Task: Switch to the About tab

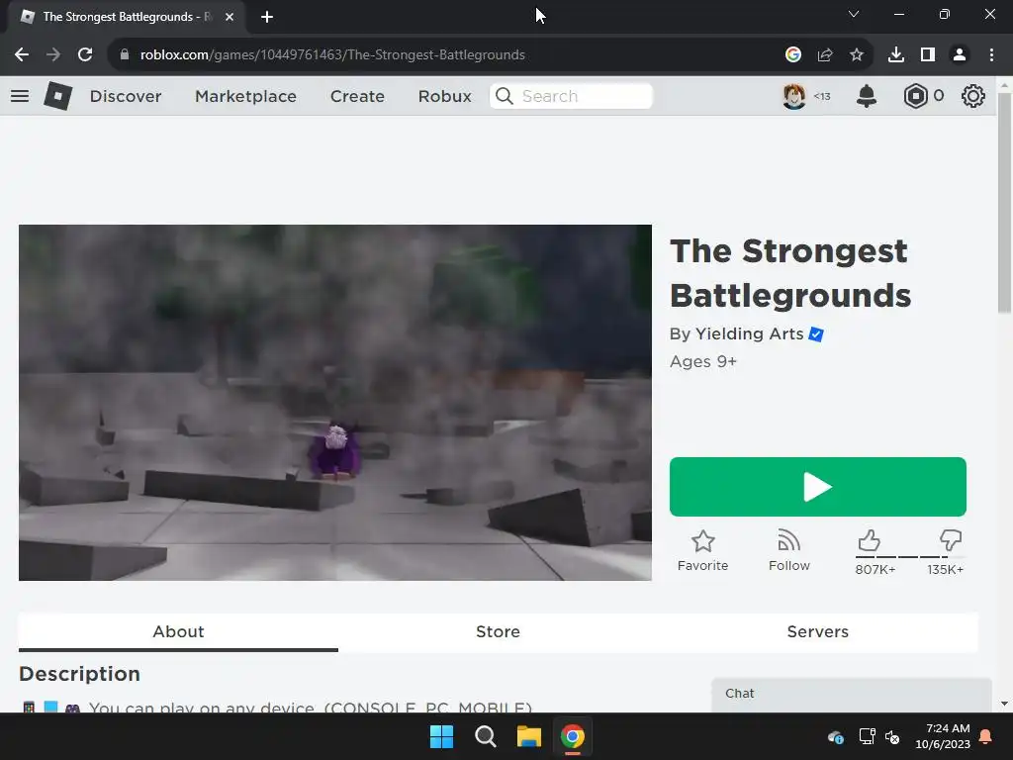Action: coord(178,632)
